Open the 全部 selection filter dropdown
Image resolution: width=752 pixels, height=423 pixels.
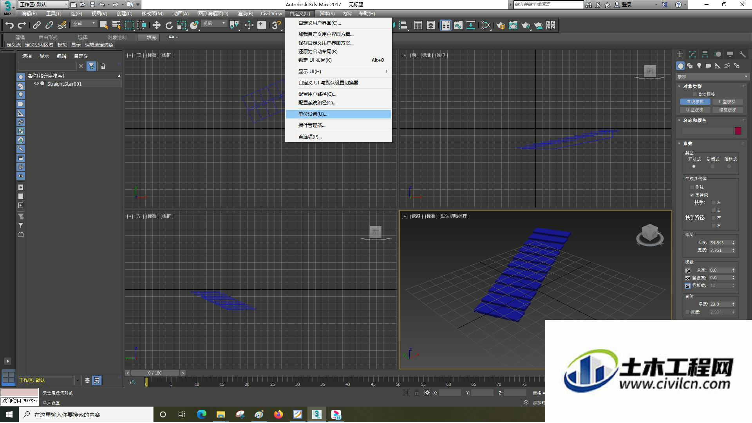coord(84,24)
